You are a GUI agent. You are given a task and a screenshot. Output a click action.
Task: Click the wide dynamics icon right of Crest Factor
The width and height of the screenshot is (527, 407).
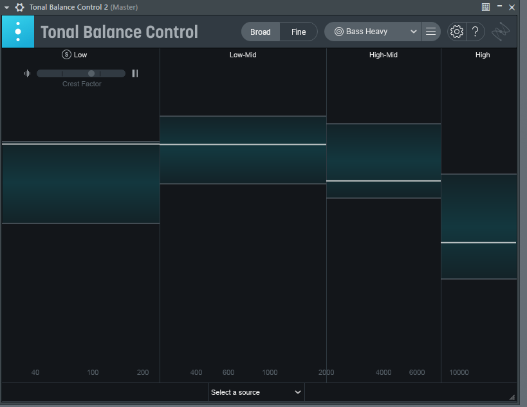134,73
